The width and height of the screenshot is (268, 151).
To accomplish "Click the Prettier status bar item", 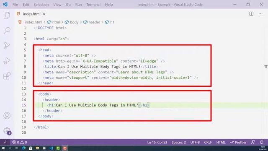I will pos(238,142).
